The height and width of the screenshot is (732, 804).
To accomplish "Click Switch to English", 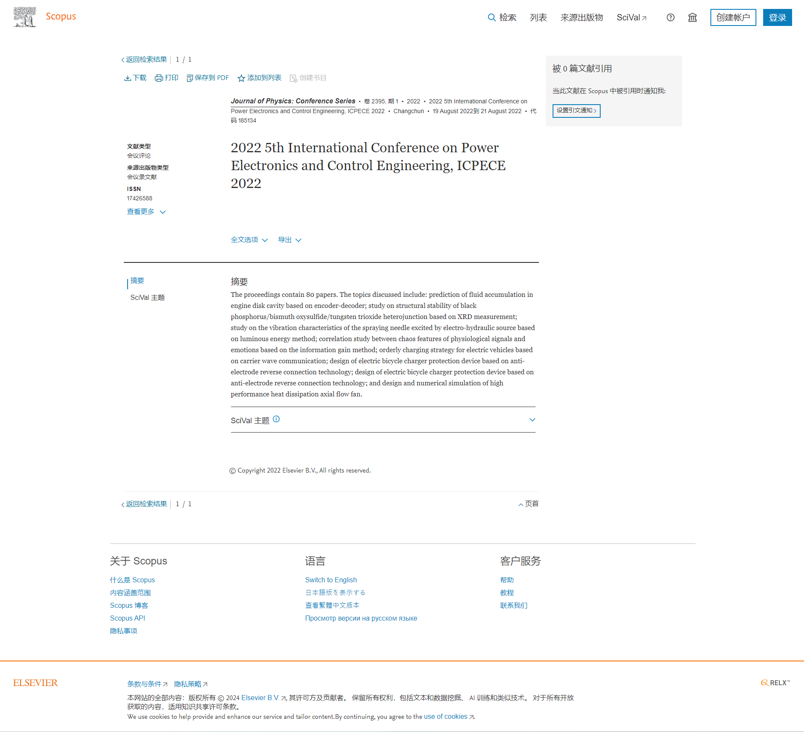I will point(331,580).
